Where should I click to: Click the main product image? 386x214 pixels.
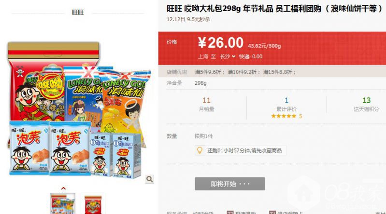coord(79,110)
